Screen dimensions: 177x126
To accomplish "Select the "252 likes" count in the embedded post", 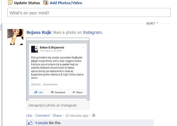I will (36, 84).
